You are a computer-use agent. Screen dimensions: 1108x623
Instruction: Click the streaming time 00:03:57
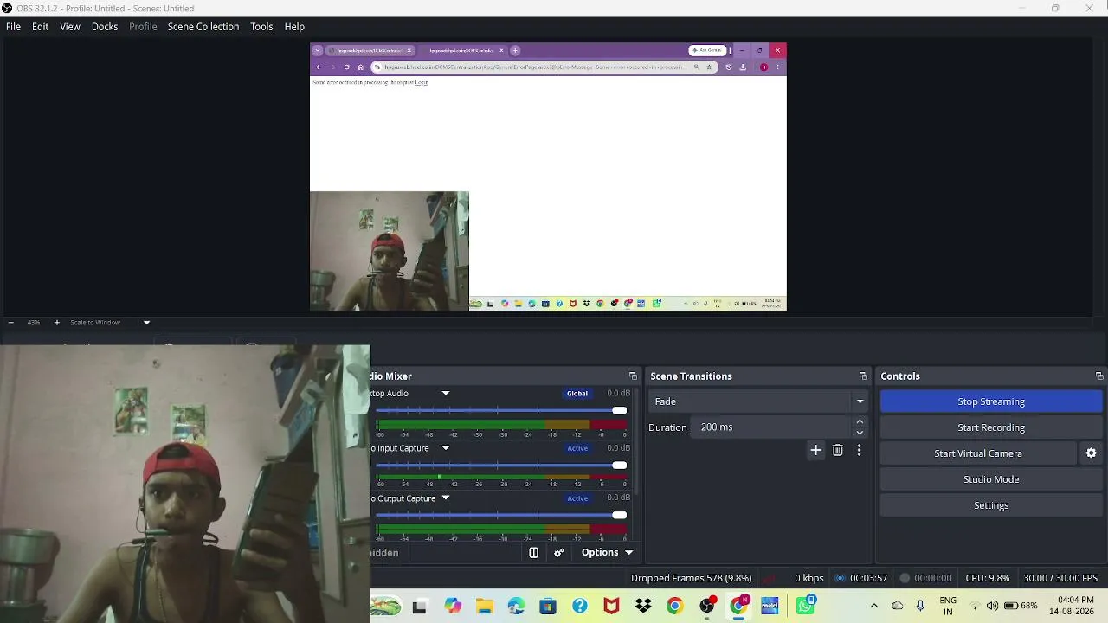(x=868, y=578)
